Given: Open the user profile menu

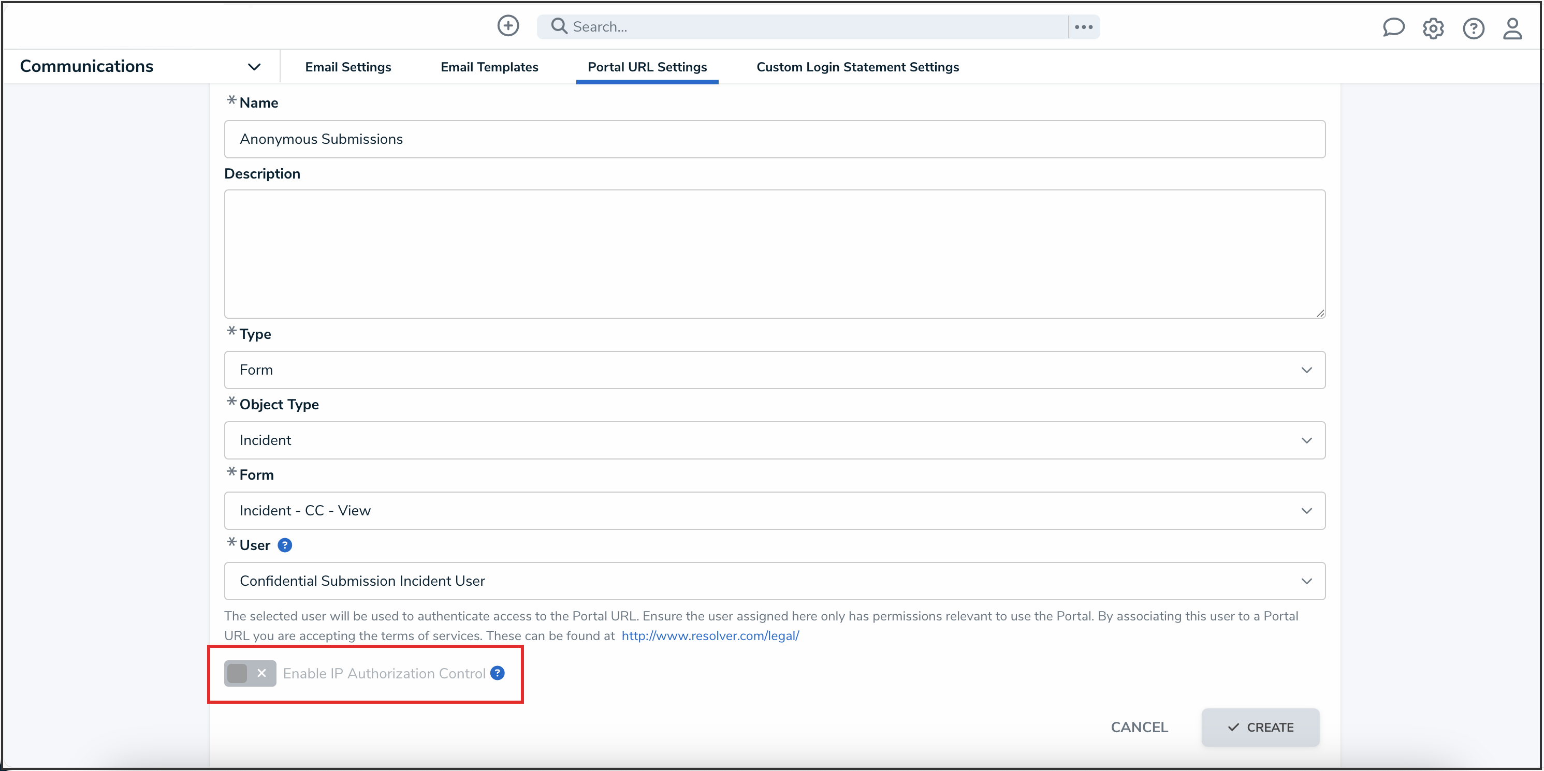Looking at the screenshot, I should pos(1513,28).
